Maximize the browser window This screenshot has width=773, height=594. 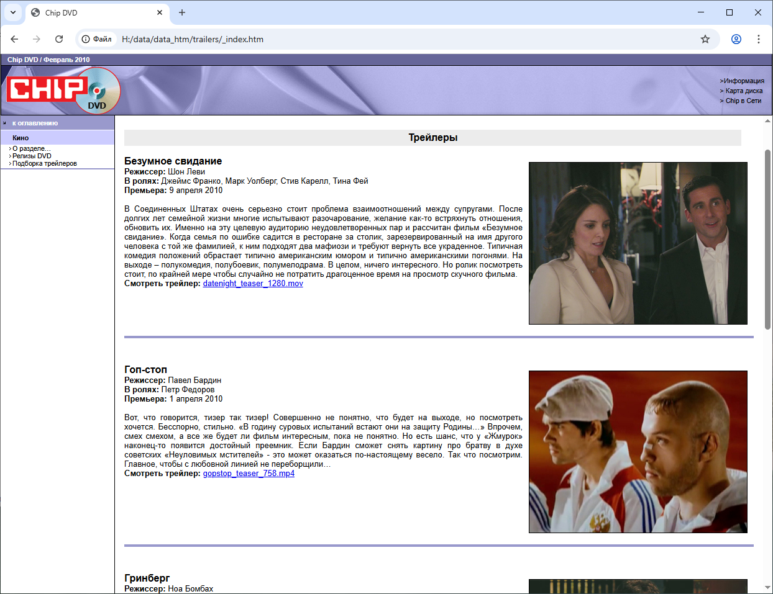[730, 12]
